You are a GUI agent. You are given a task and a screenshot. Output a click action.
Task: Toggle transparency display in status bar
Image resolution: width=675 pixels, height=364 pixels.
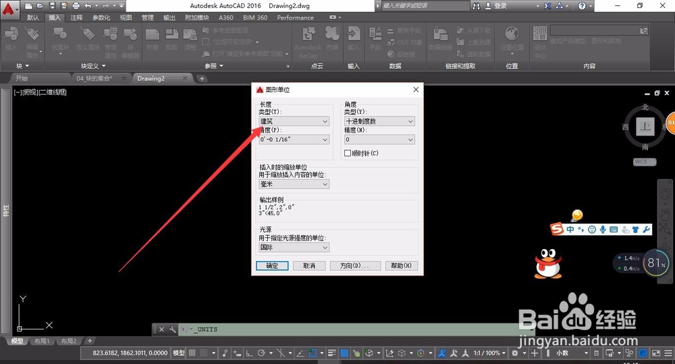344,353
